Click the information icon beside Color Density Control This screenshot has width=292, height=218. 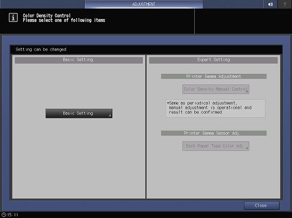[13, 17]
